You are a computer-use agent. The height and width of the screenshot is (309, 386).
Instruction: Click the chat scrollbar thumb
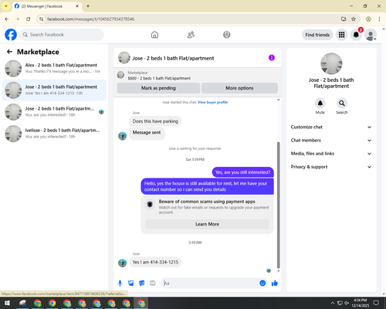[278, 205]
